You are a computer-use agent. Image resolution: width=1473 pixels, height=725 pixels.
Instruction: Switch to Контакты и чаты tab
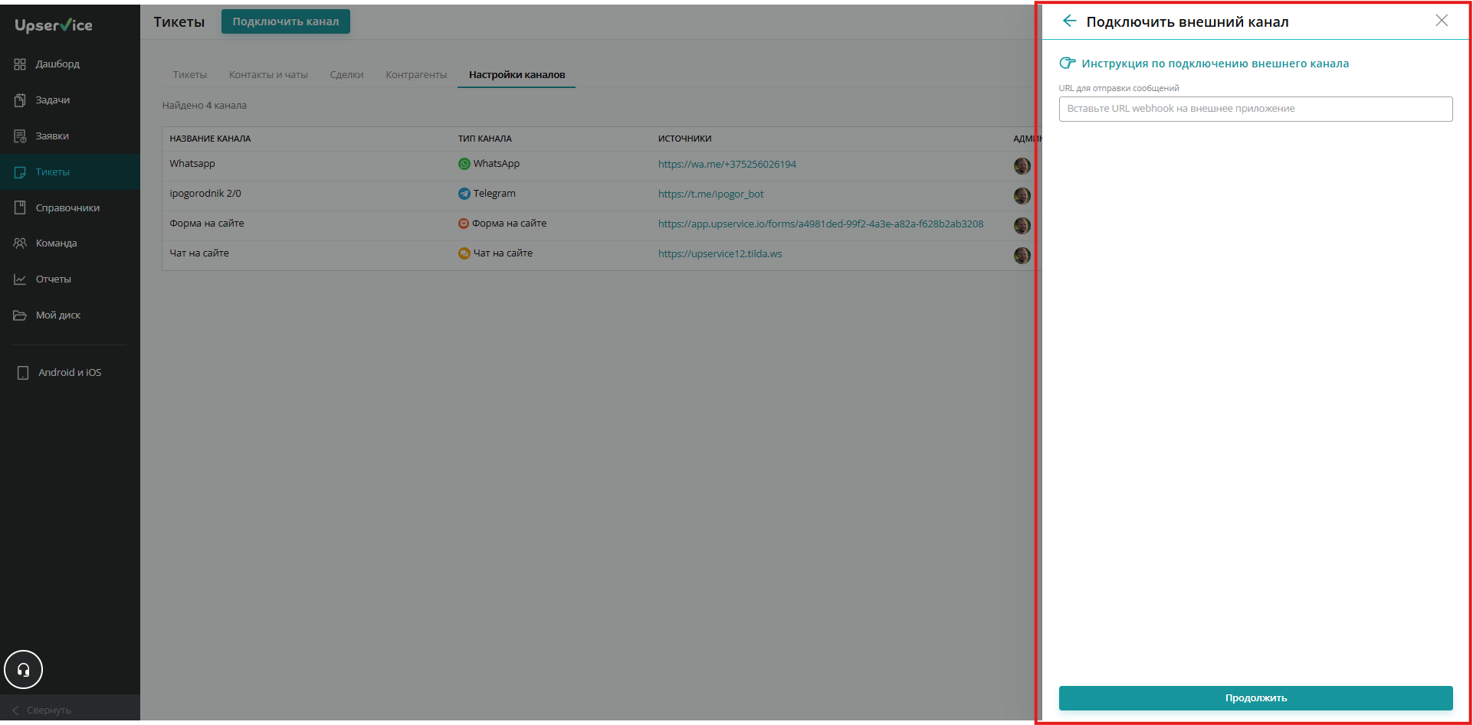coord(268,75)
